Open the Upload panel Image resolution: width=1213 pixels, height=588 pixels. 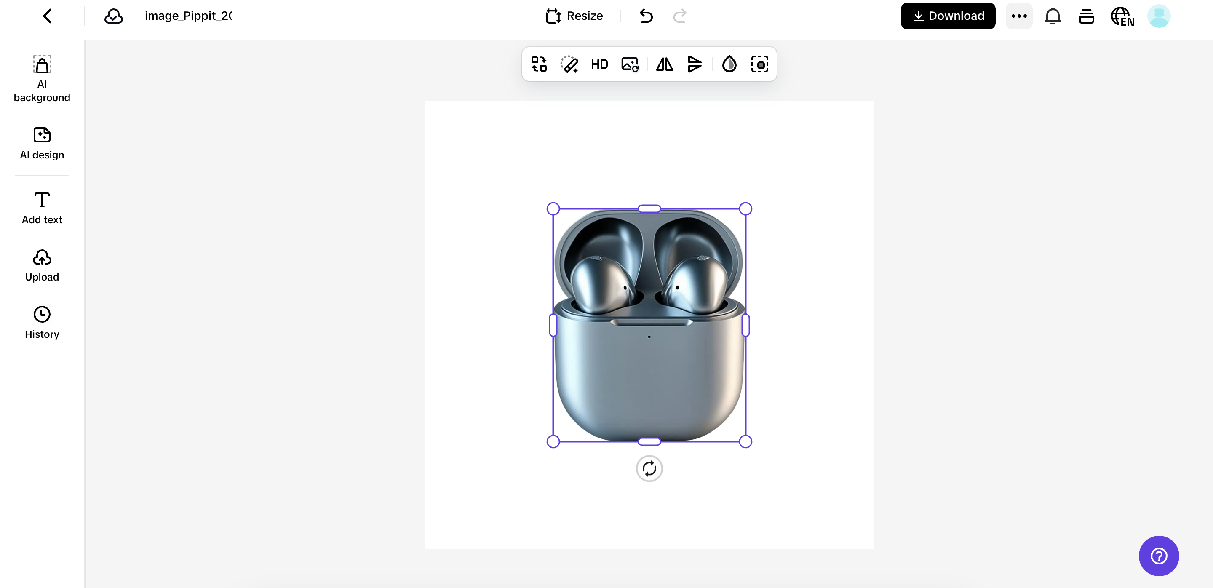pyautogui.click(x=42, y=265)
